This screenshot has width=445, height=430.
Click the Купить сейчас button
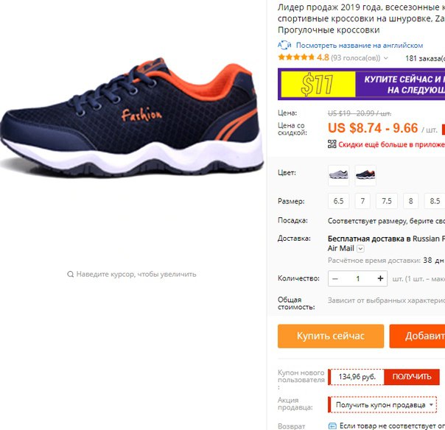click(x=331, y=336)
